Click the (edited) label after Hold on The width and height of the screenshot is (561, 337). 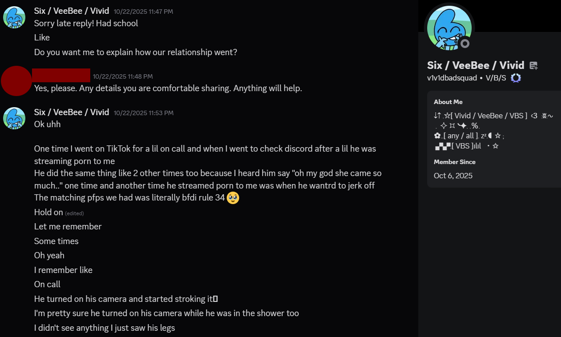coord(74,213)
